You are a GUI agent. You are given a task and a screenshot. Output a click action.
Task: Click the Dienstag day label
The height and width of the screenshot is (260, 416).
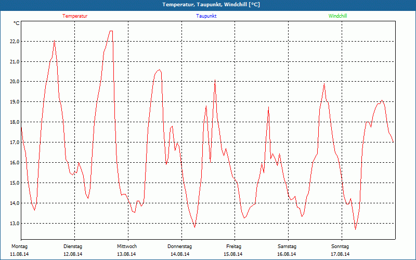click(73, 246)
